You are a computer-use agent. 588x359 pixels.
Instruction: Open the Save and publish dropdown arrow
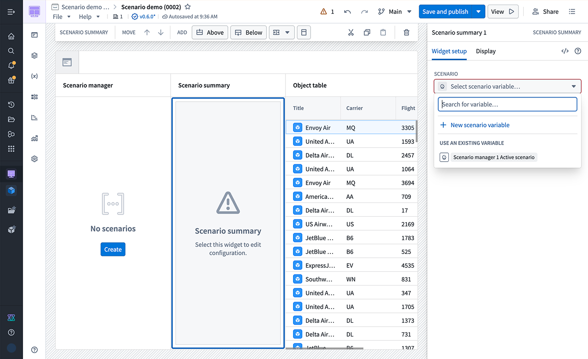479,11
